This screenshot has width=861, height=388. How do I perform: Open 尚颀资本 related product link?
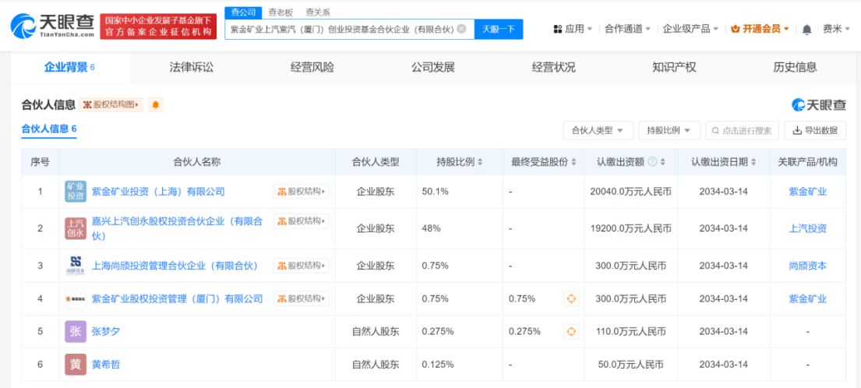click(808, 266)
